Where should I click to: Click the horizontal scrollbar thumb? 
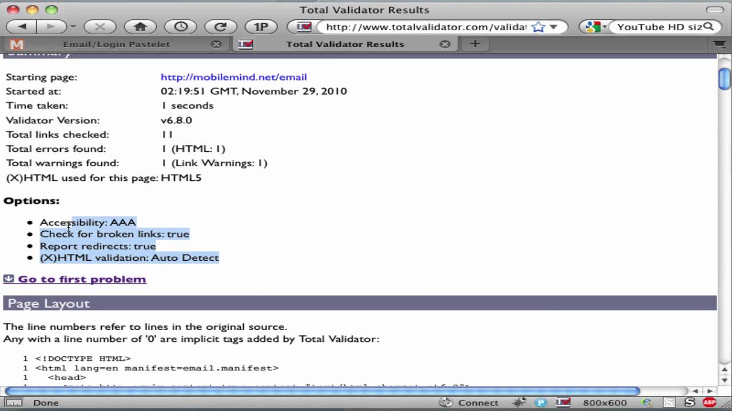pos(322,391)
